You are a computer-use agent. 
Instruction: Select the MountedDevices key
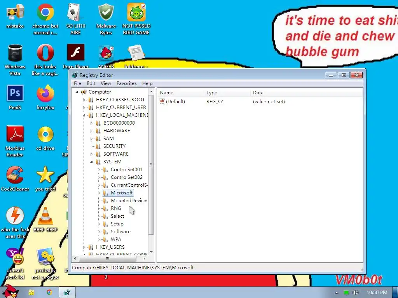click(x=129, y=201)
